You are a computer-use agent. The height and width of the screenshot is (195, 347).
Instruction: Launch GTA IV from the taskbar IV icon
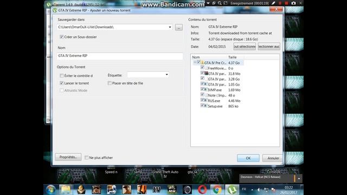click(157, 190)
